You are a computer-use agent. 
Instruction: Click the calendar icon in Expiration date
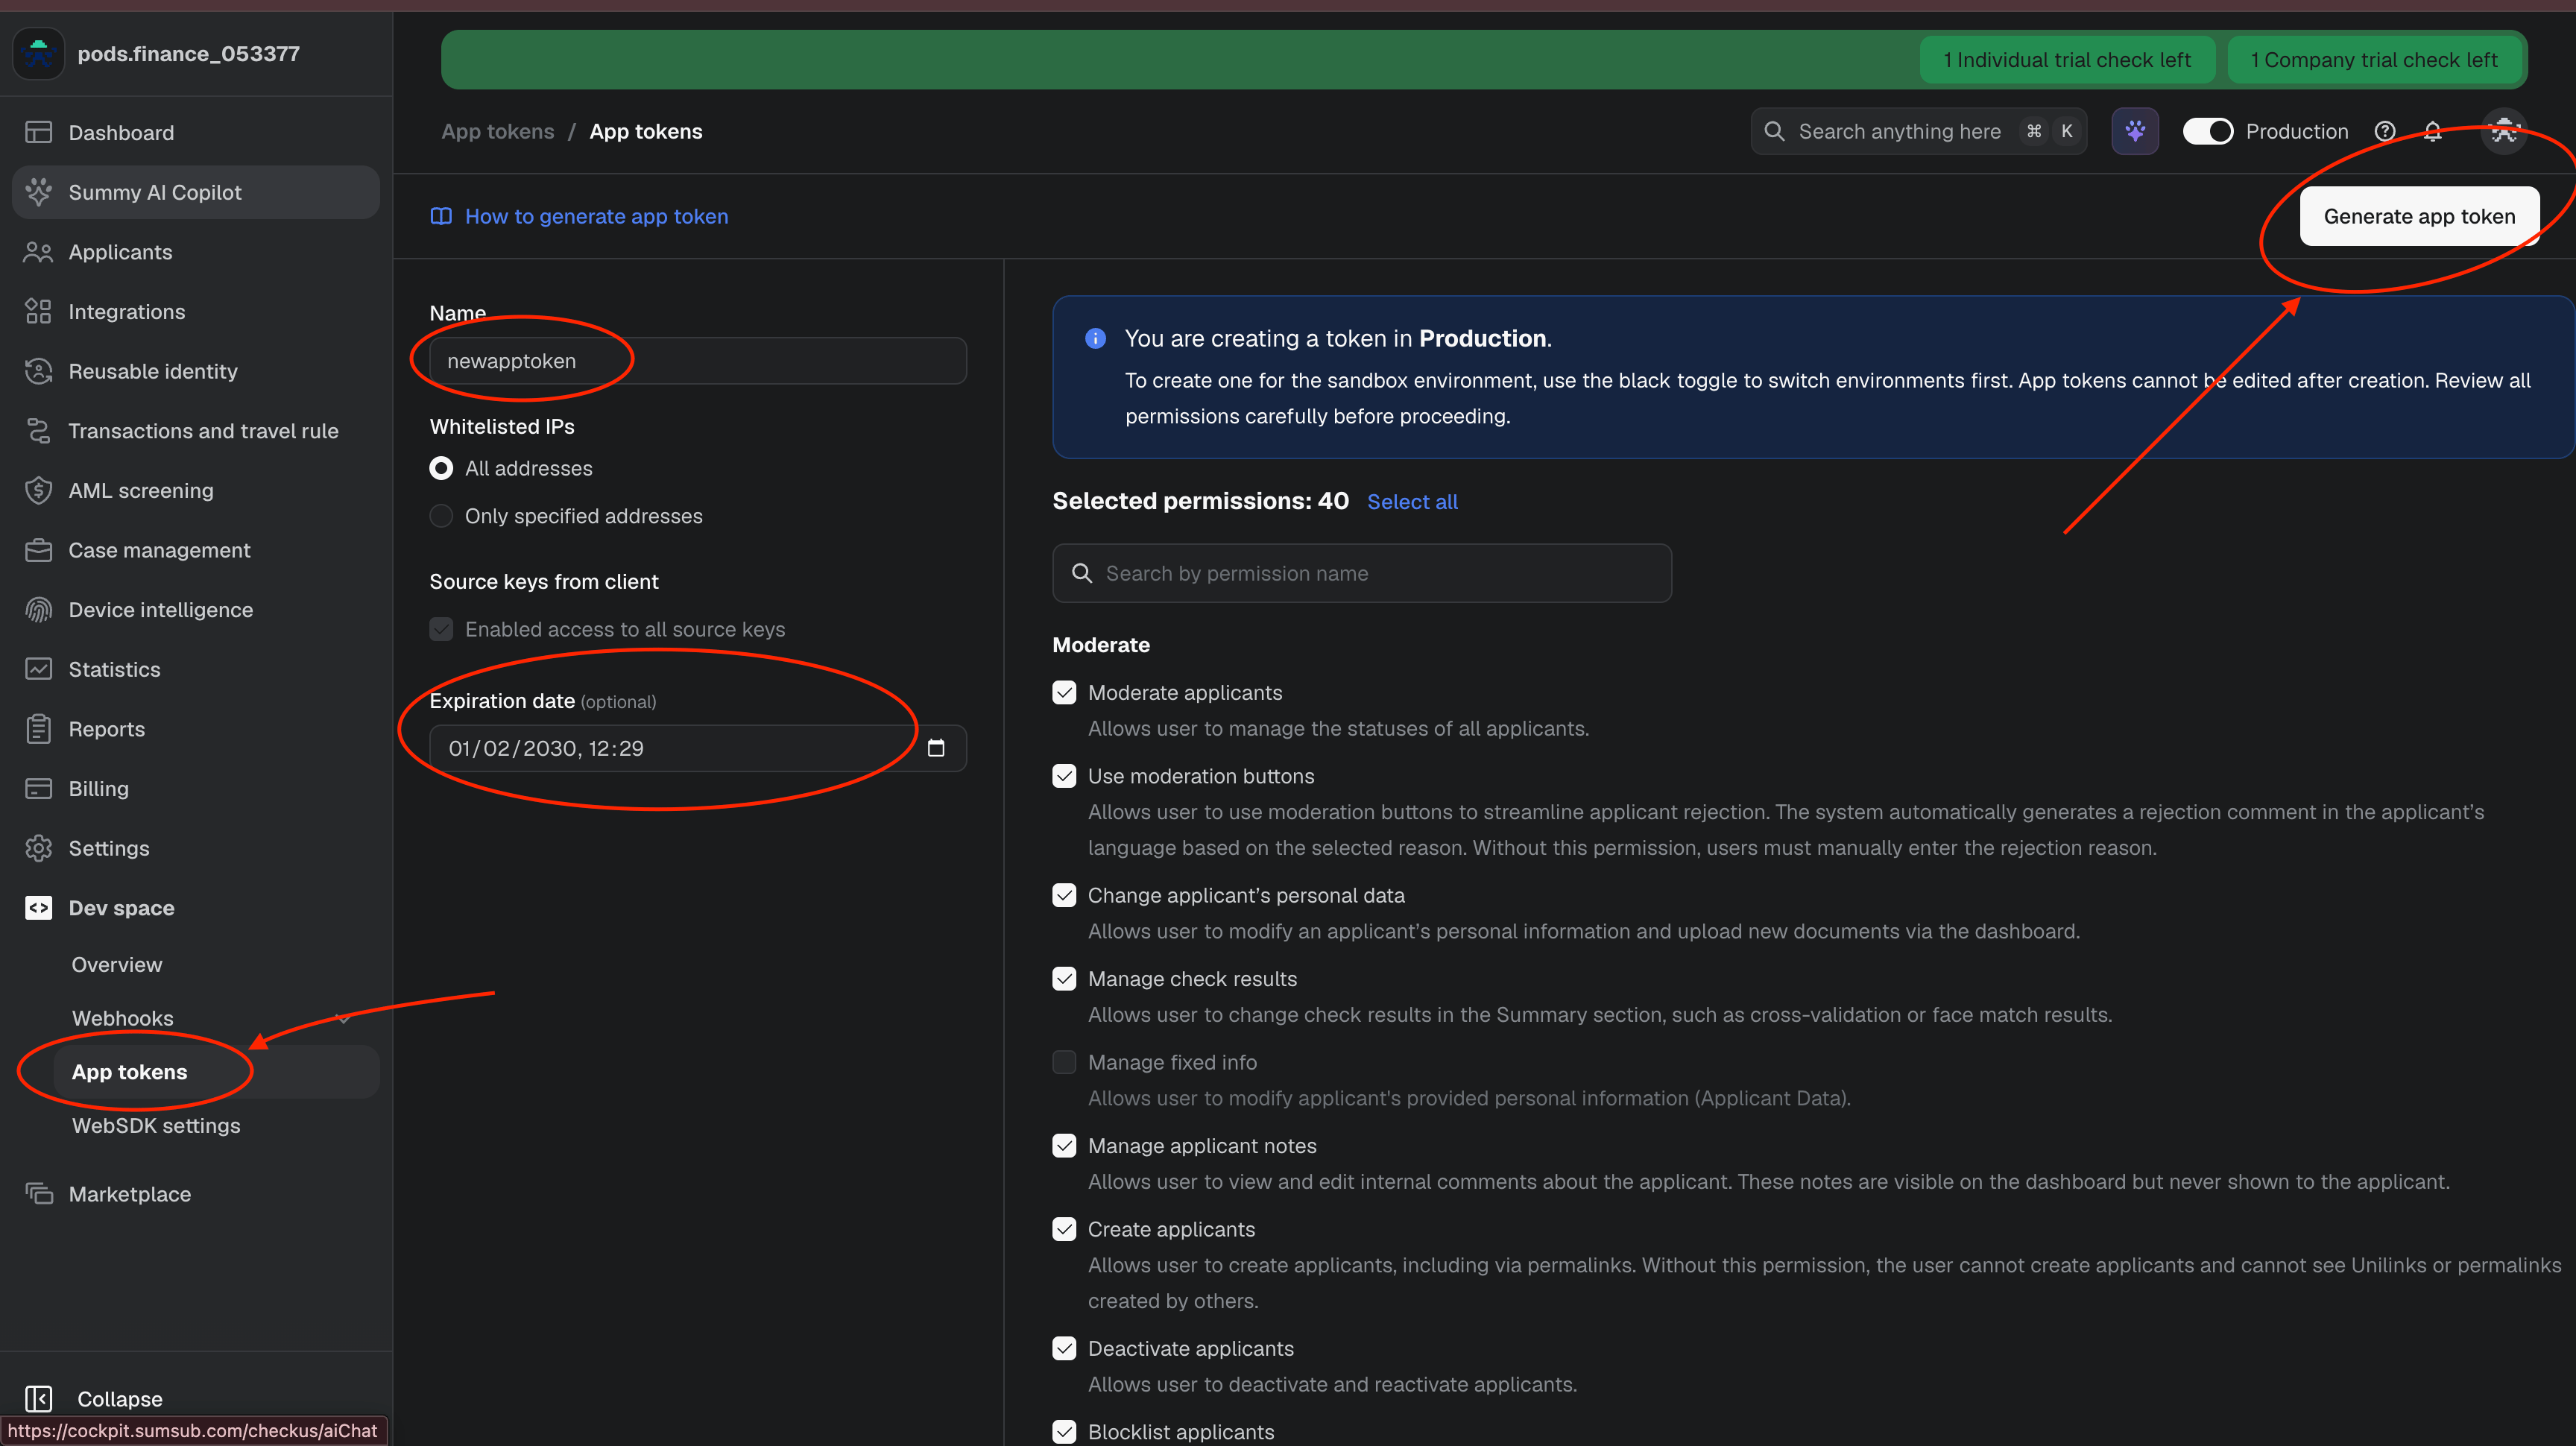[x=935, y=748]
